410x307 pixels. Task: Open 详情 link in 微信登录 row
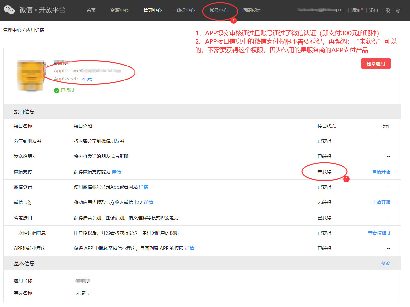144,187
